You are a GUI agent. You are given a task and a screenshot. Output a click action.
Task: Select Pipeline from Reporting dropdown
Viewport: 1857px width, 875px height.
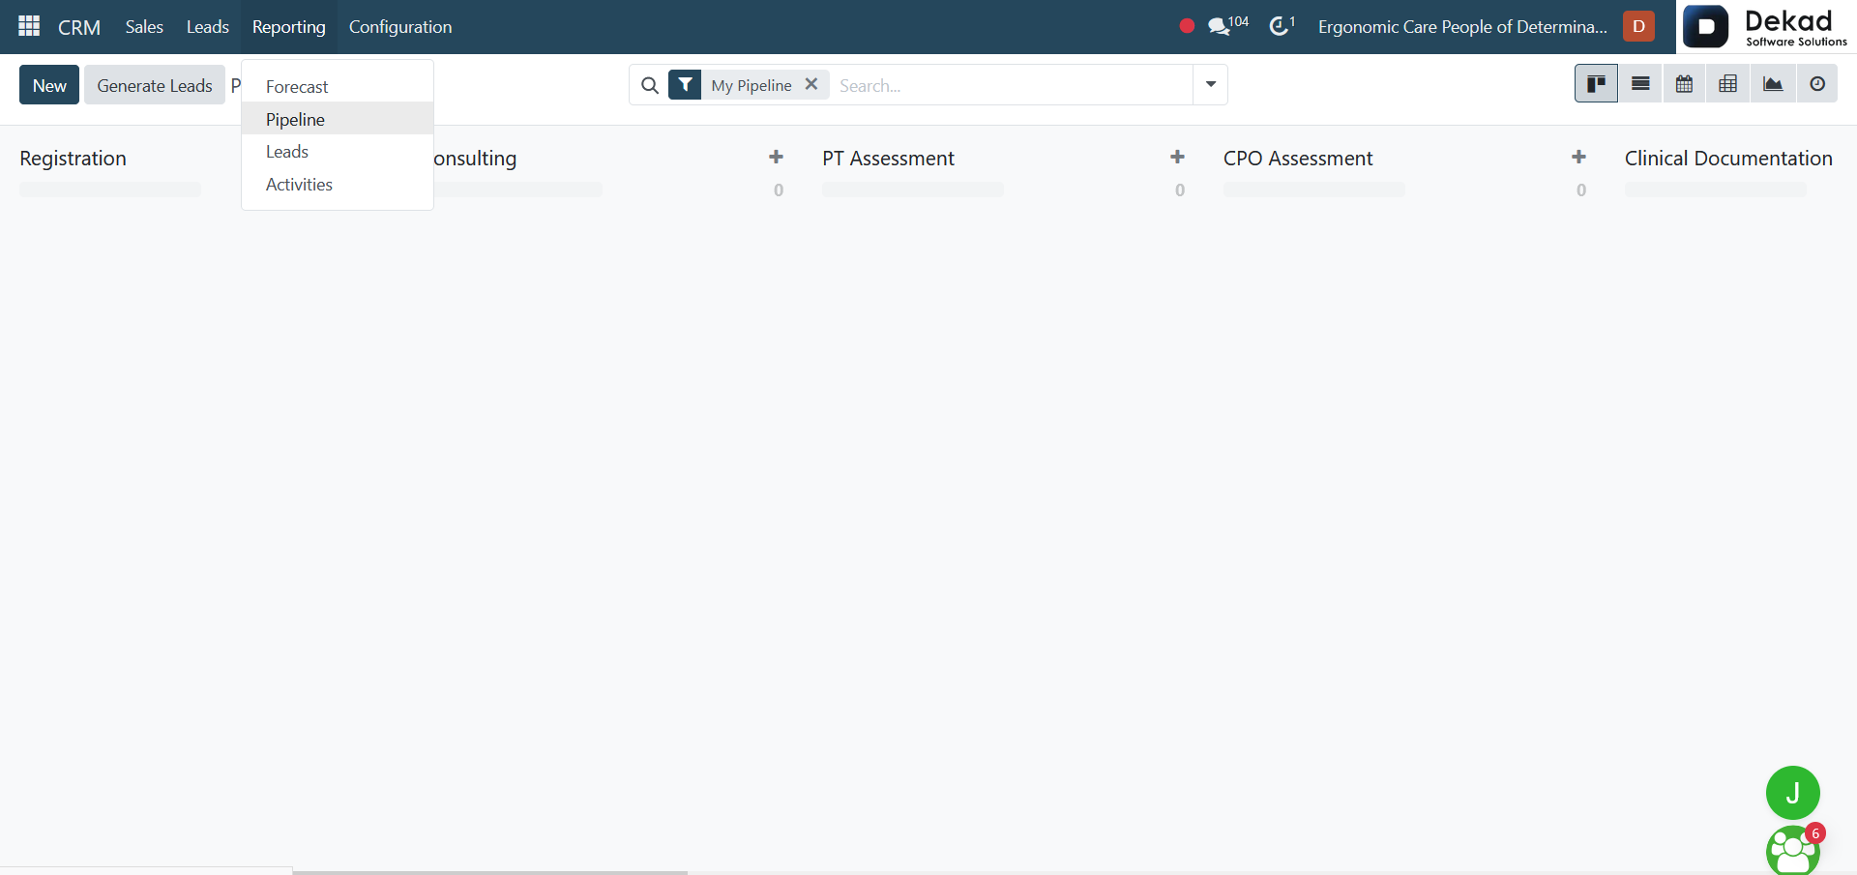coord(338,119)
